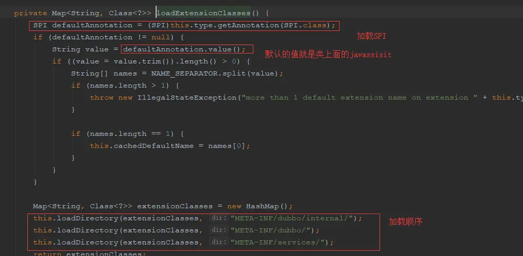Click the private keyword in method signature
This screenshot has height=256, width=523.
click(30, 13)
